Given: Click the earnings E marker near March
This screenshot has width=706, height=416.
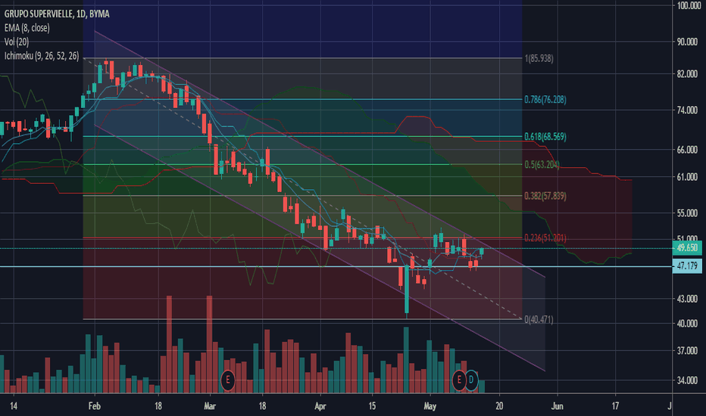Looking at the screenshot, I should tap(228, 380).
